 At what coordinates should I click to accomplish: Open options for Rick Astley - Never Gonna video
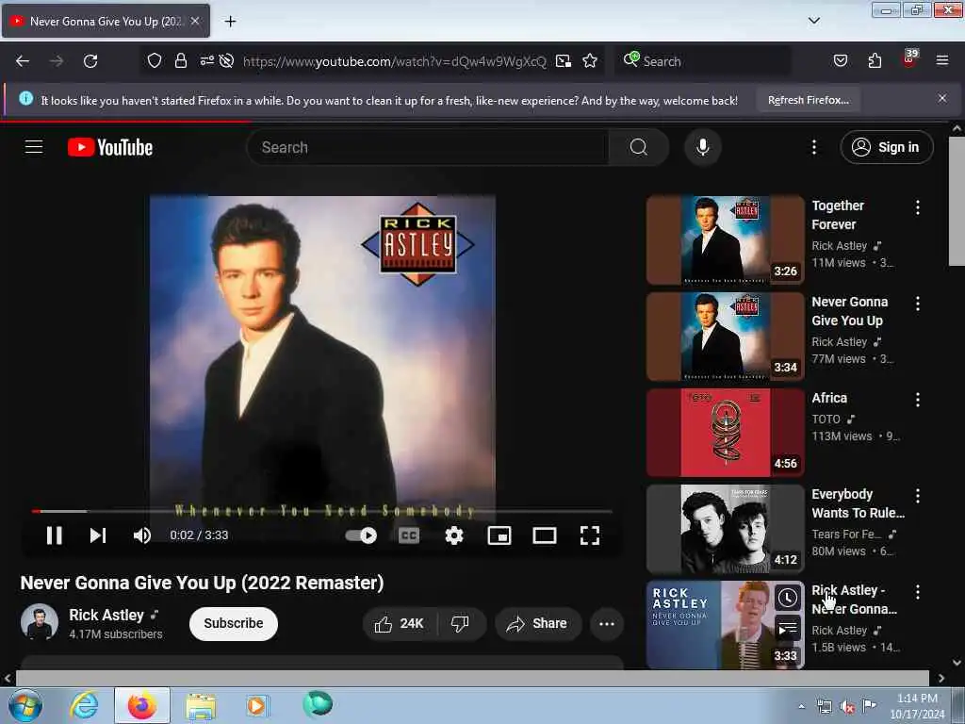pyautogui.click(x=918, y=592)
